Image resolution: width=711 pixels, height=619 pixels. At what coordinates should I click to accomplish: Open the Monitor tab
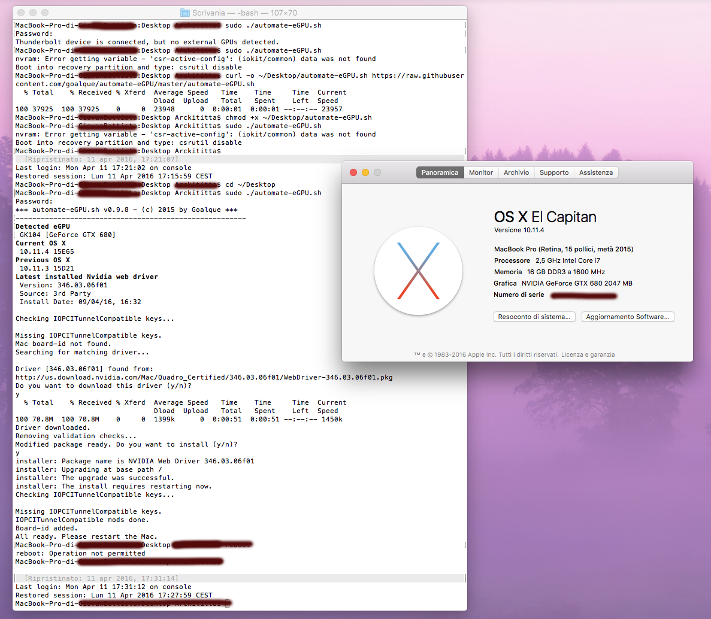pos(480,172)
